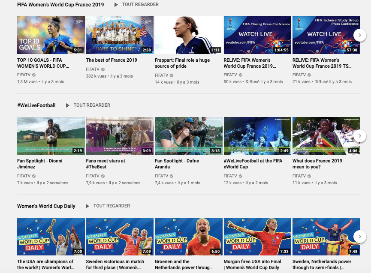Click '1,3 M vues' text
The image size is (371, 273).
[27, 82]
